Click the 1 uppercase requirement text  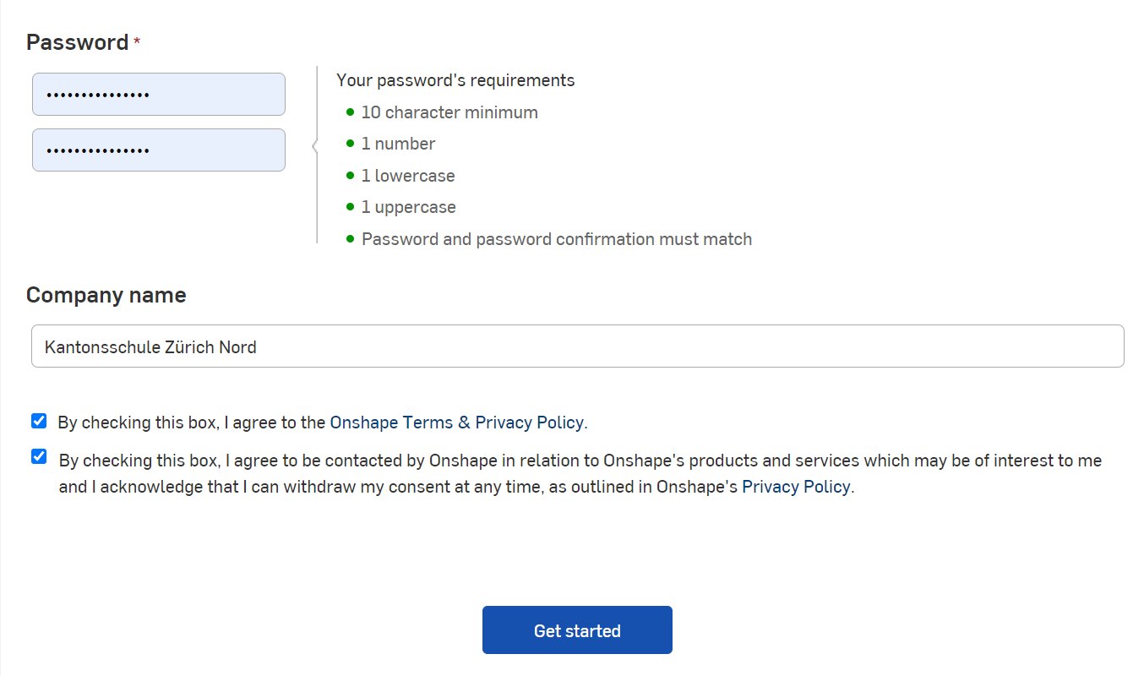coord(408,207)
